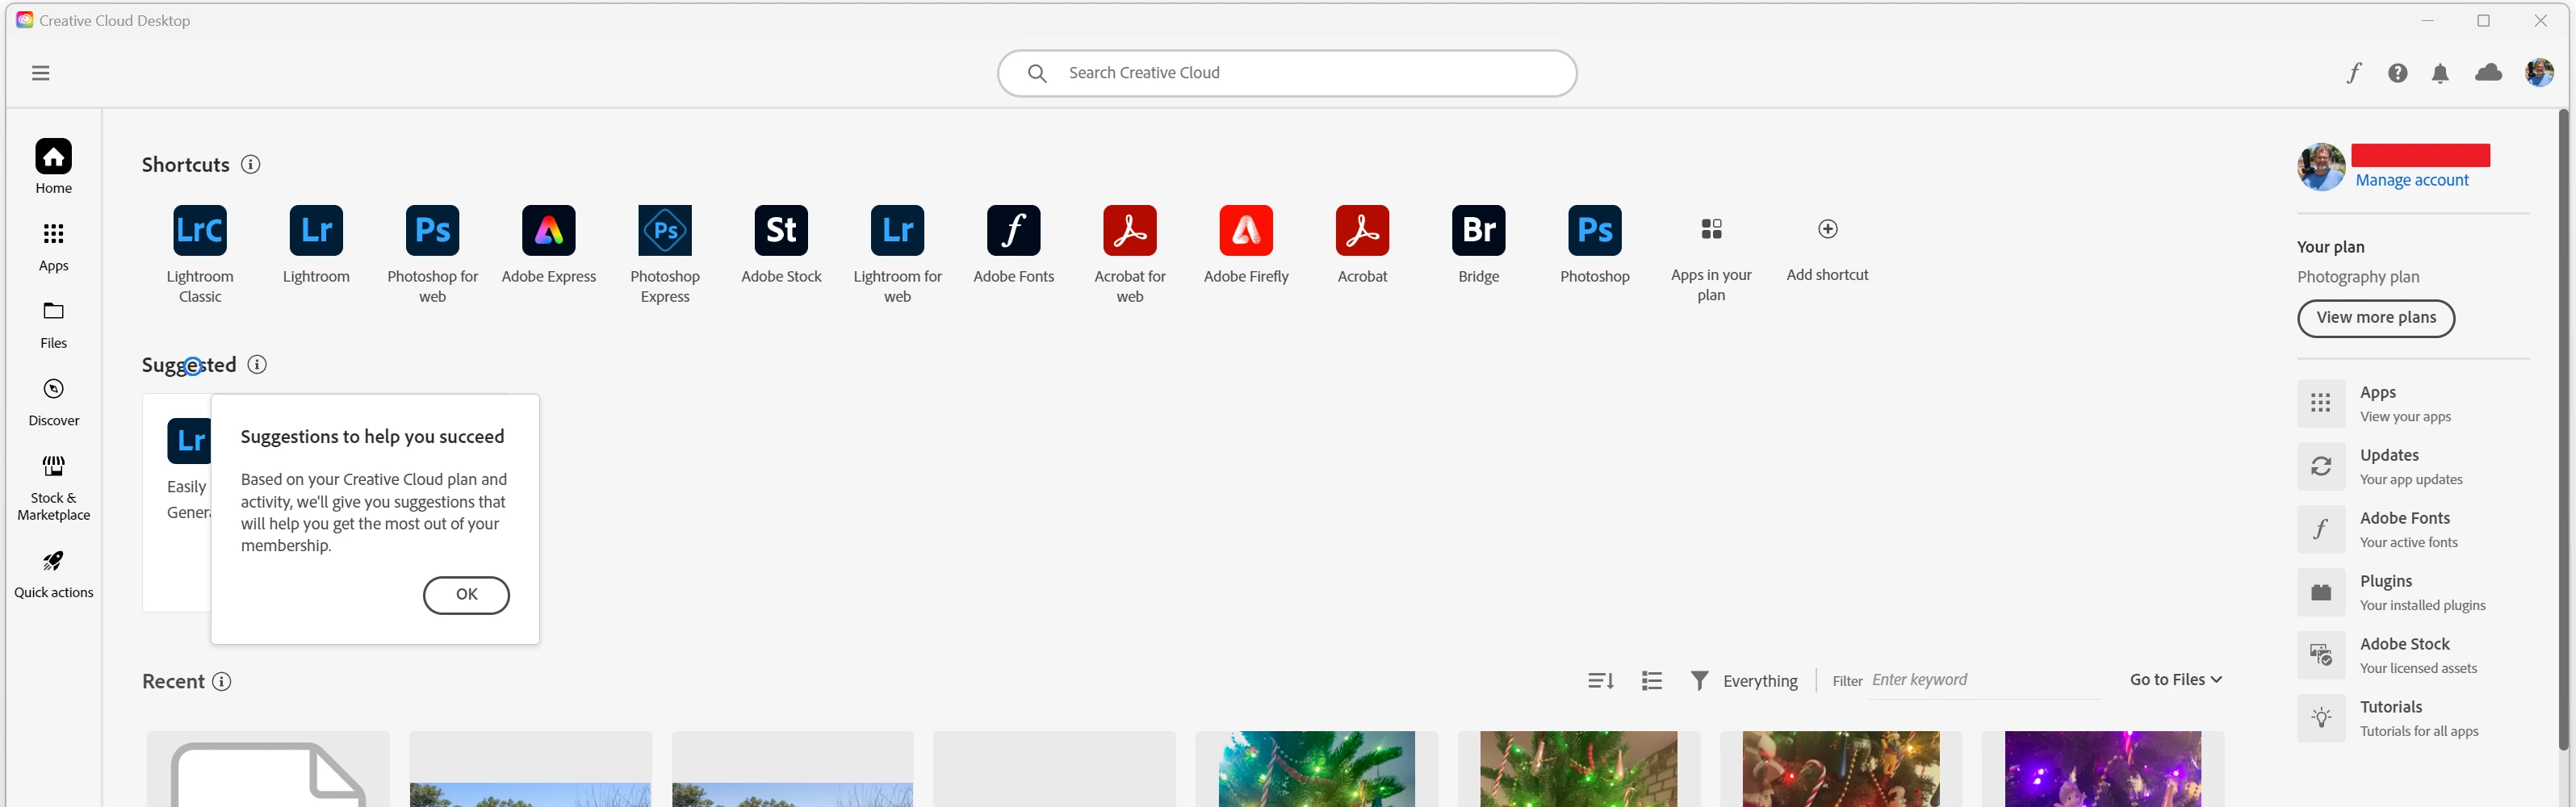Switch Recent to list view
Image resolution: width=2576 pixels, height=807 pixels.
1652,681
